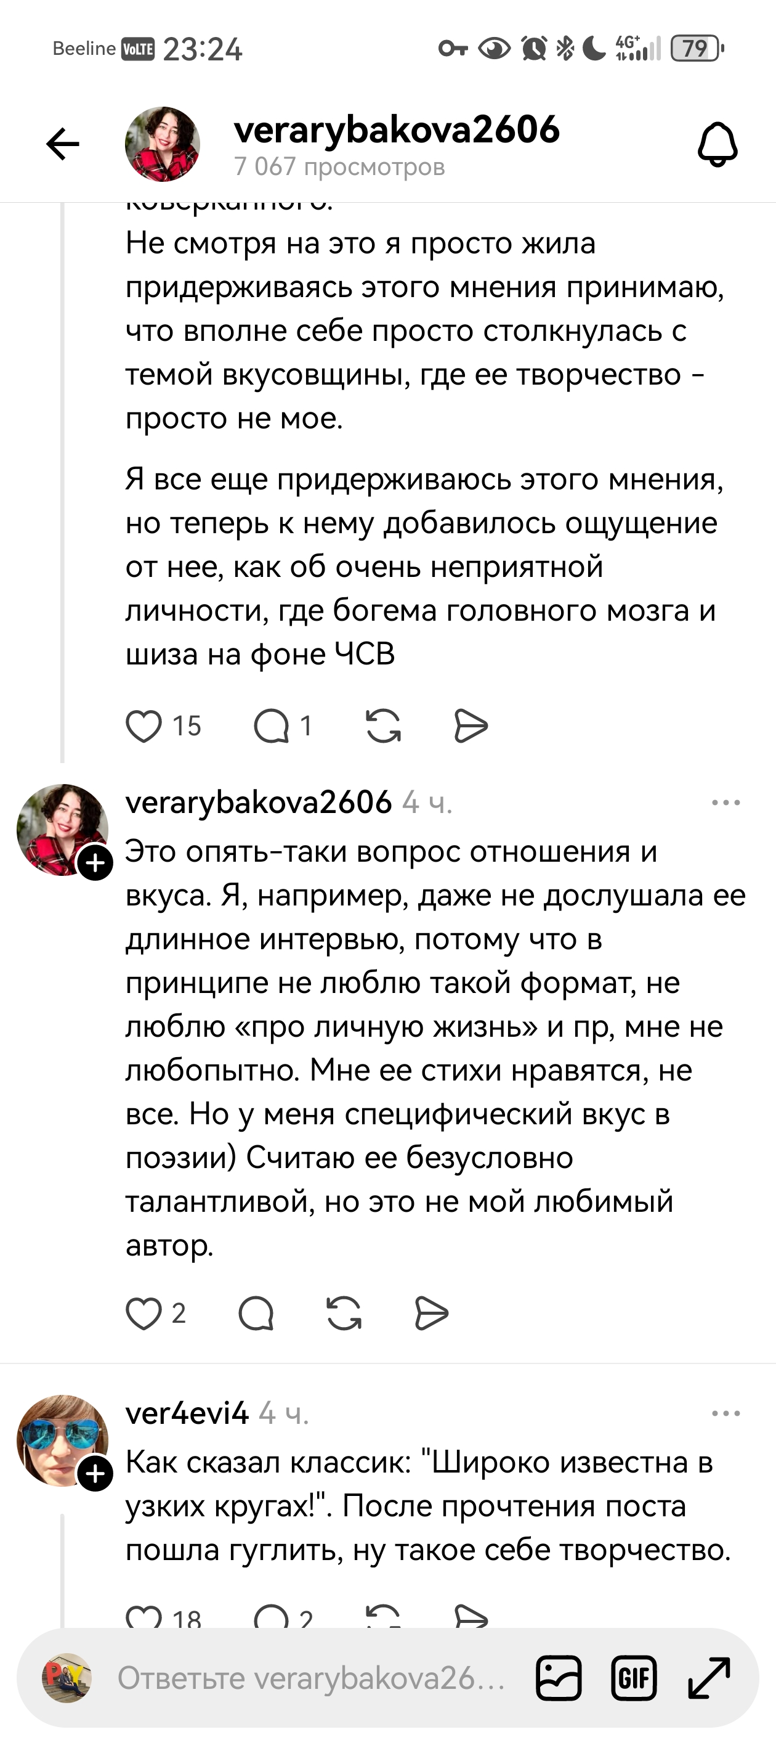
Task: Expand the reply composer to full screen
Action: point(709,1678)
